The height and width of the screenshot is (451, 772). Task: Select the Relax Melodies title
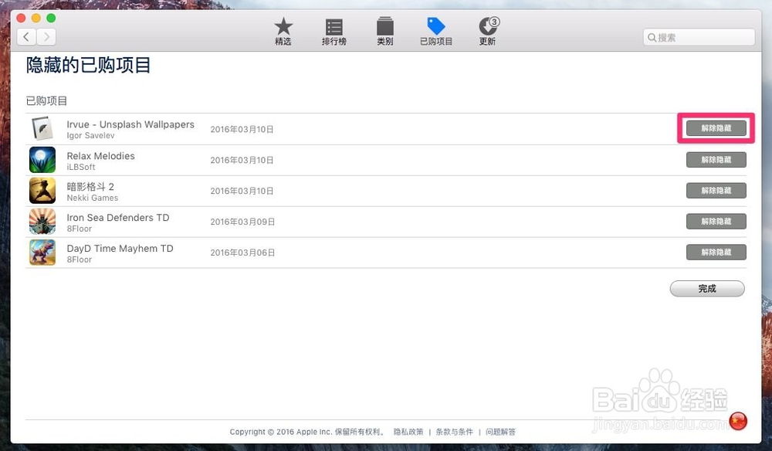100,156
